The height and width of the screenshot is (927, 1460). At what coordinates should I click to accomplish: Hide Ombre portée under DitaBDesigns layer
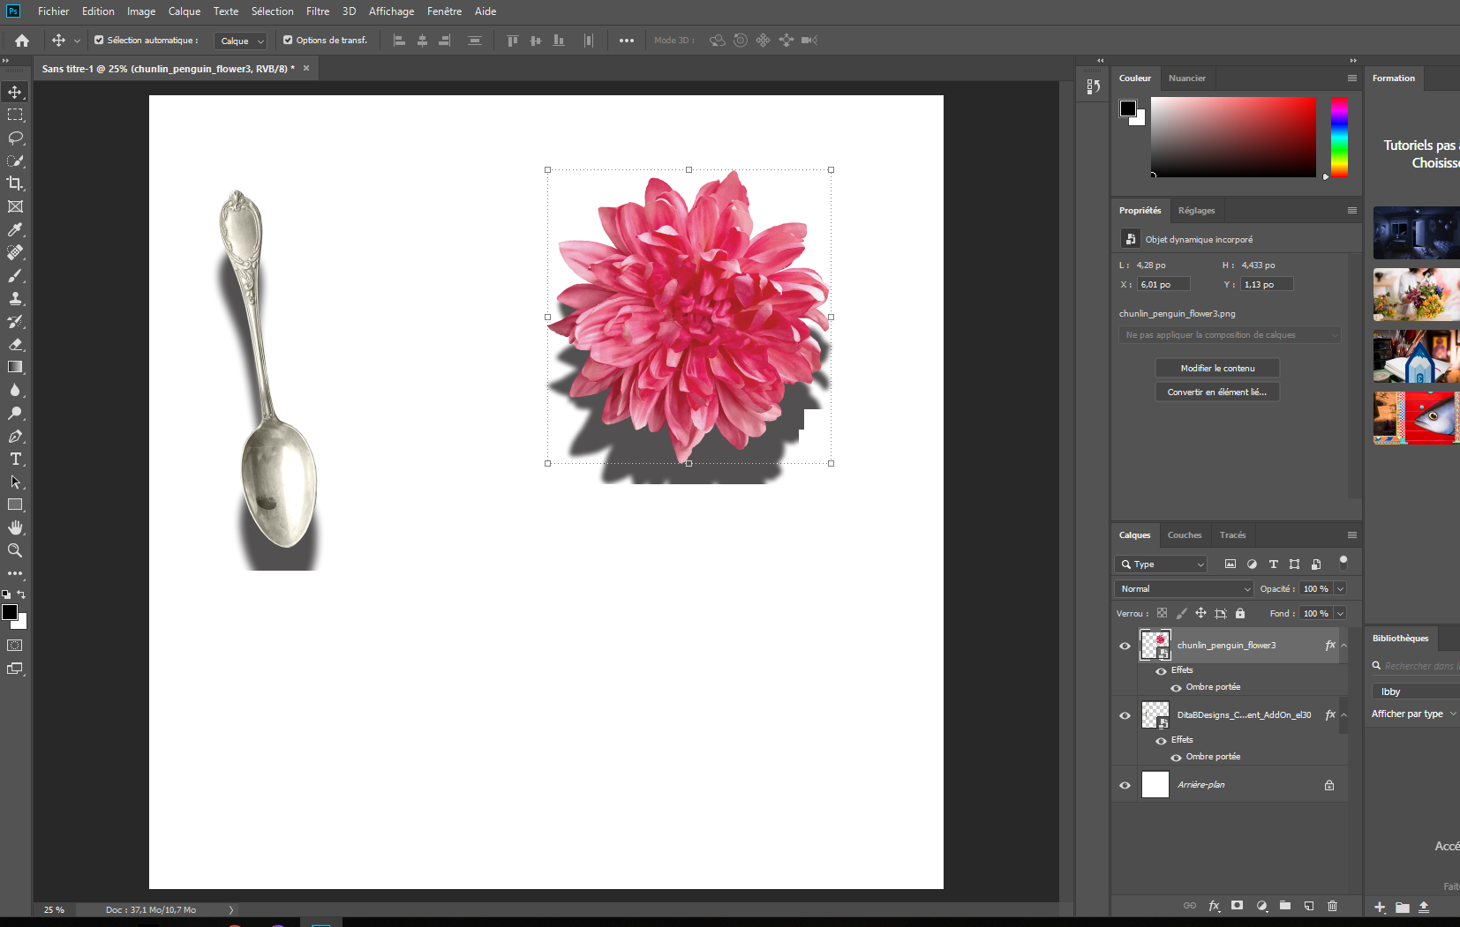[x=1176, y=758]
